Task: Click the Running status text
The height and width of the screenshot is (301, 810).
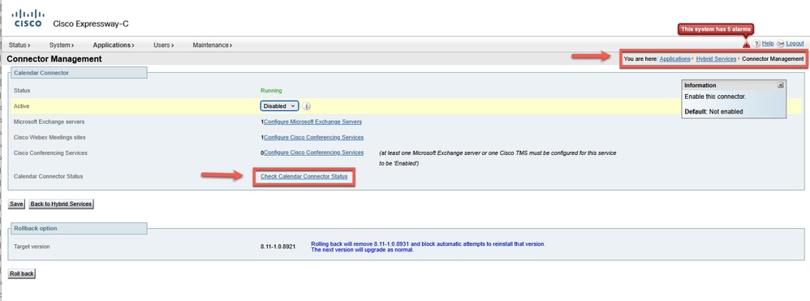Action: click(x=271, y=90)
